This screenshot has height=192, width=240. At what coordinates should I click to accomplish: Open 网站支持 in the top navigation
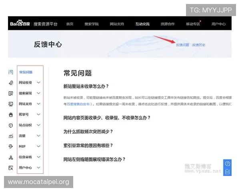pyautogui.click(x=117, y=24)
